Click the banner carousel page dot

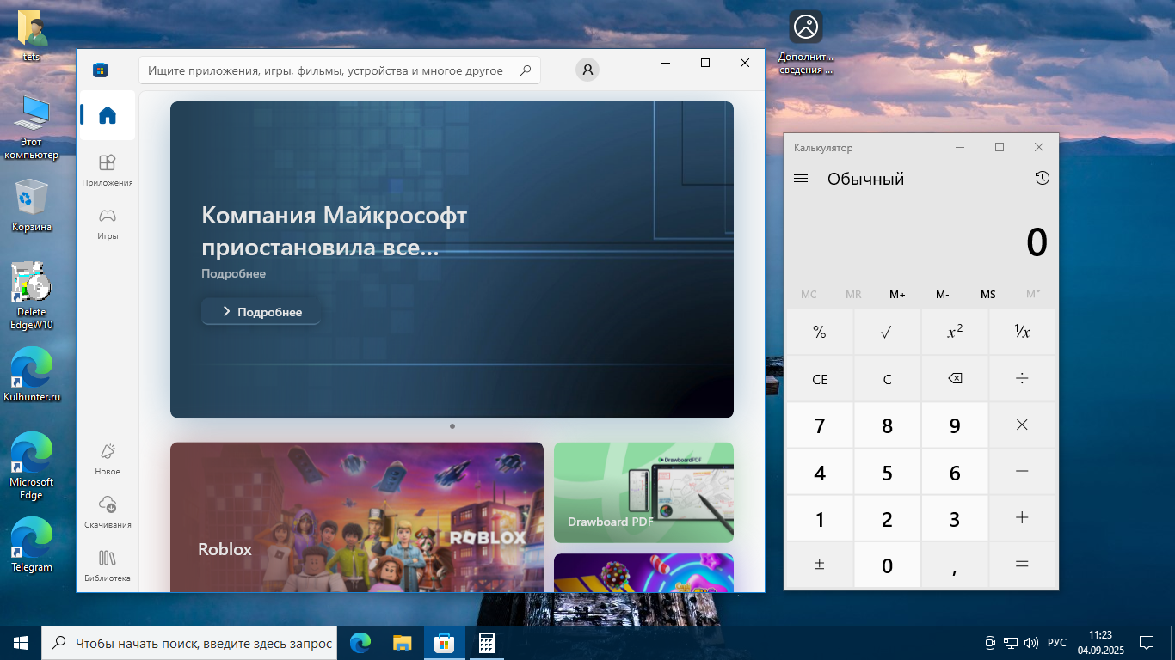[452, 425]
